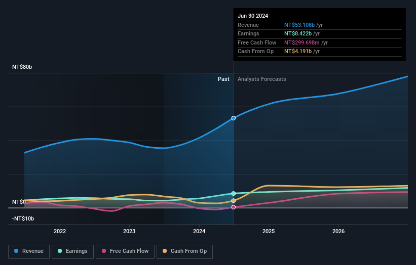
Task: Select the Cash From Op data point marker
Action: pyautogui.click(x=234, y=201)
